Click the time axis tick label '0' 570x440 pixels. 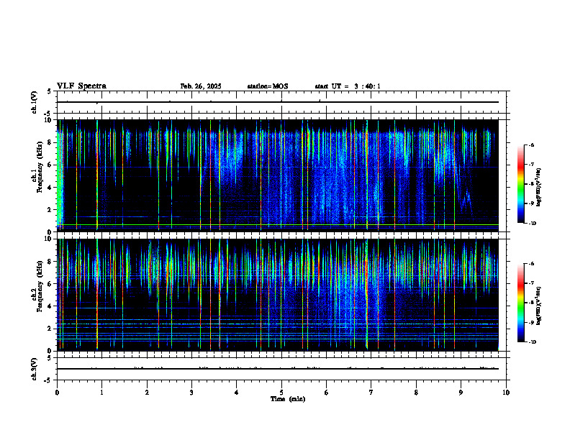pos(57,393)
